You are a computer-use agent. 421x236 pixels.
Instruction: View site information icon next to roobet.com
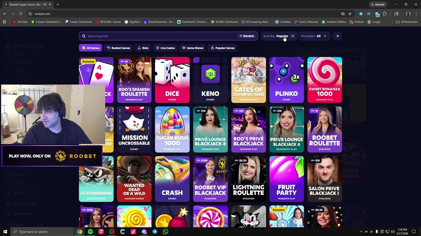click(30, 14)
